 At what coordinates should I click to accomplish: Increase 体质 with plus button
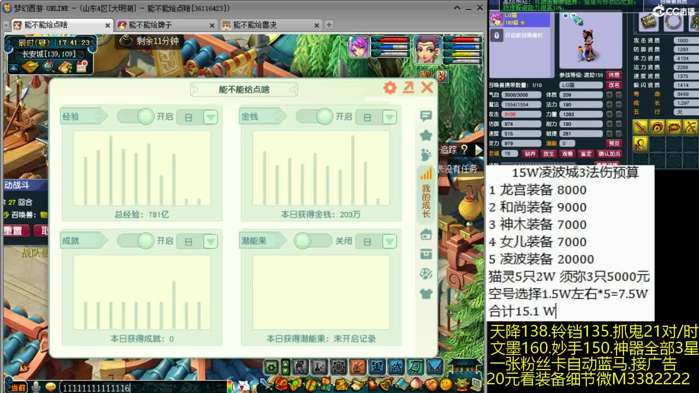609,95
